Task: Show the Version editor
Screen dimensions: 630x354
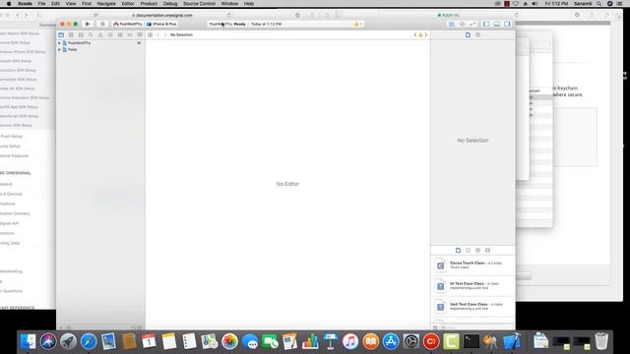Action: [x=472, y=24]
